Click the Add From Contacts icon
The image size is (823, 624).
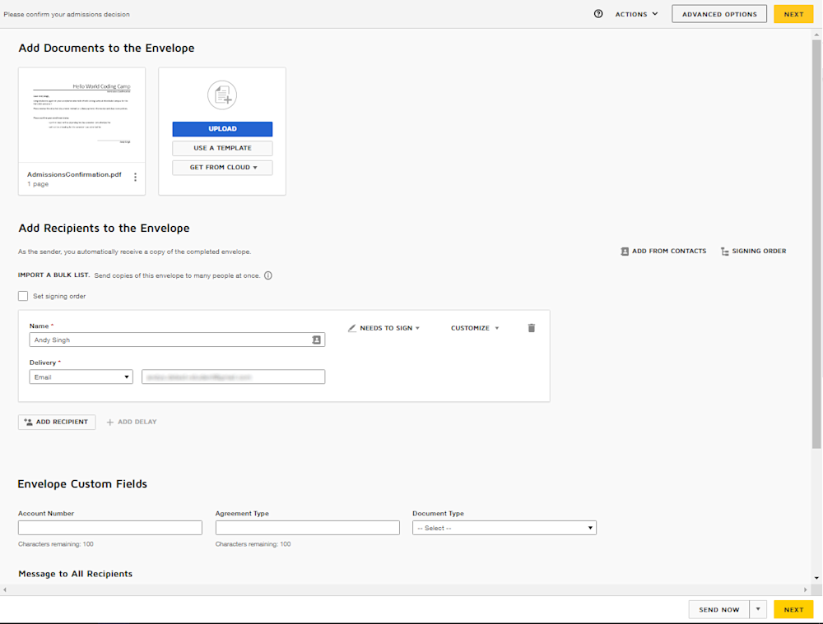[625, 251]
